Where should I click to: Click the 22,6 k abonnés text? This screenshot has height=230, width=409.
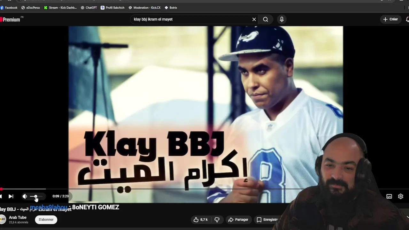click(19, 222)
